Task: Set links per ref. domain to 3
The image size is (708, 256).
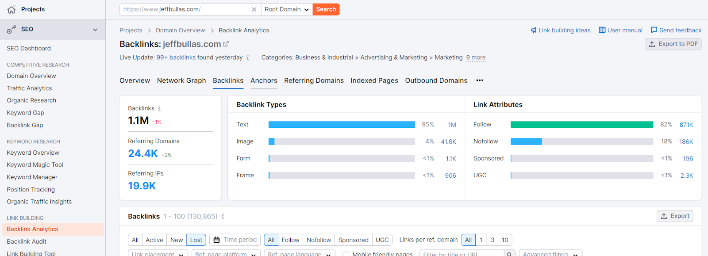Action: 493,240
